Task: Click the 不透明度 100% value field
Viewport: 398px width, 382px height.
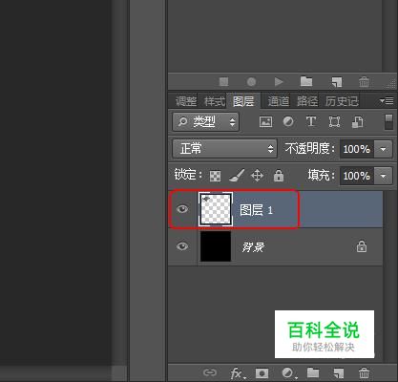Action: coord(357,149)
